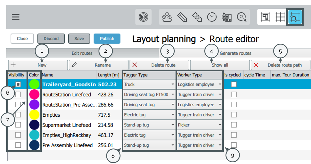
Task: Click the yellow Empties color swatch
Action: click(34, 115)
